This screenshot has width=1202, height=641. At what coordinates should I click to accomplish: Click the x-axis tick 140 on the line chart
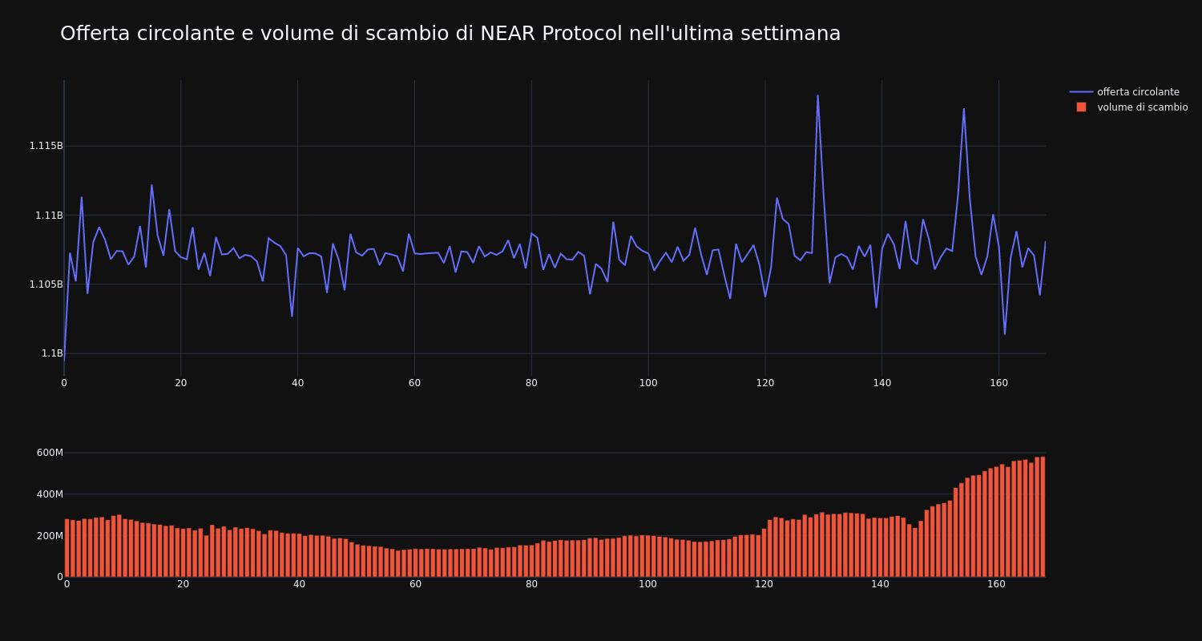click(882, 383)
